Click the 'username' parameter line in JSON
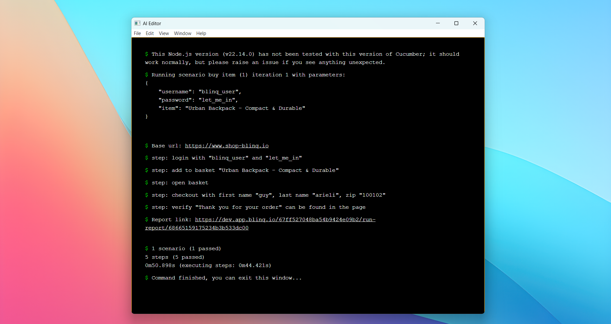Viewport: 611px width, 324px height. [200, 92]
